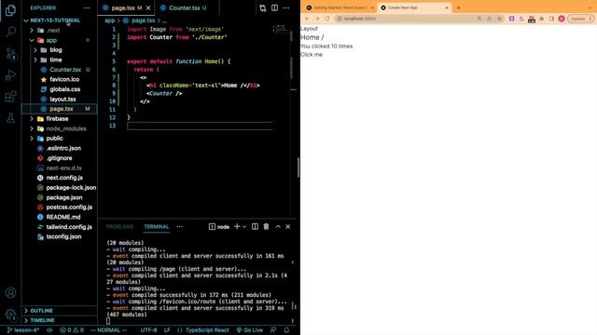Select the TERMINAL panel tab
The width and height of the screenshot is (597, 335).
point(156,226)
